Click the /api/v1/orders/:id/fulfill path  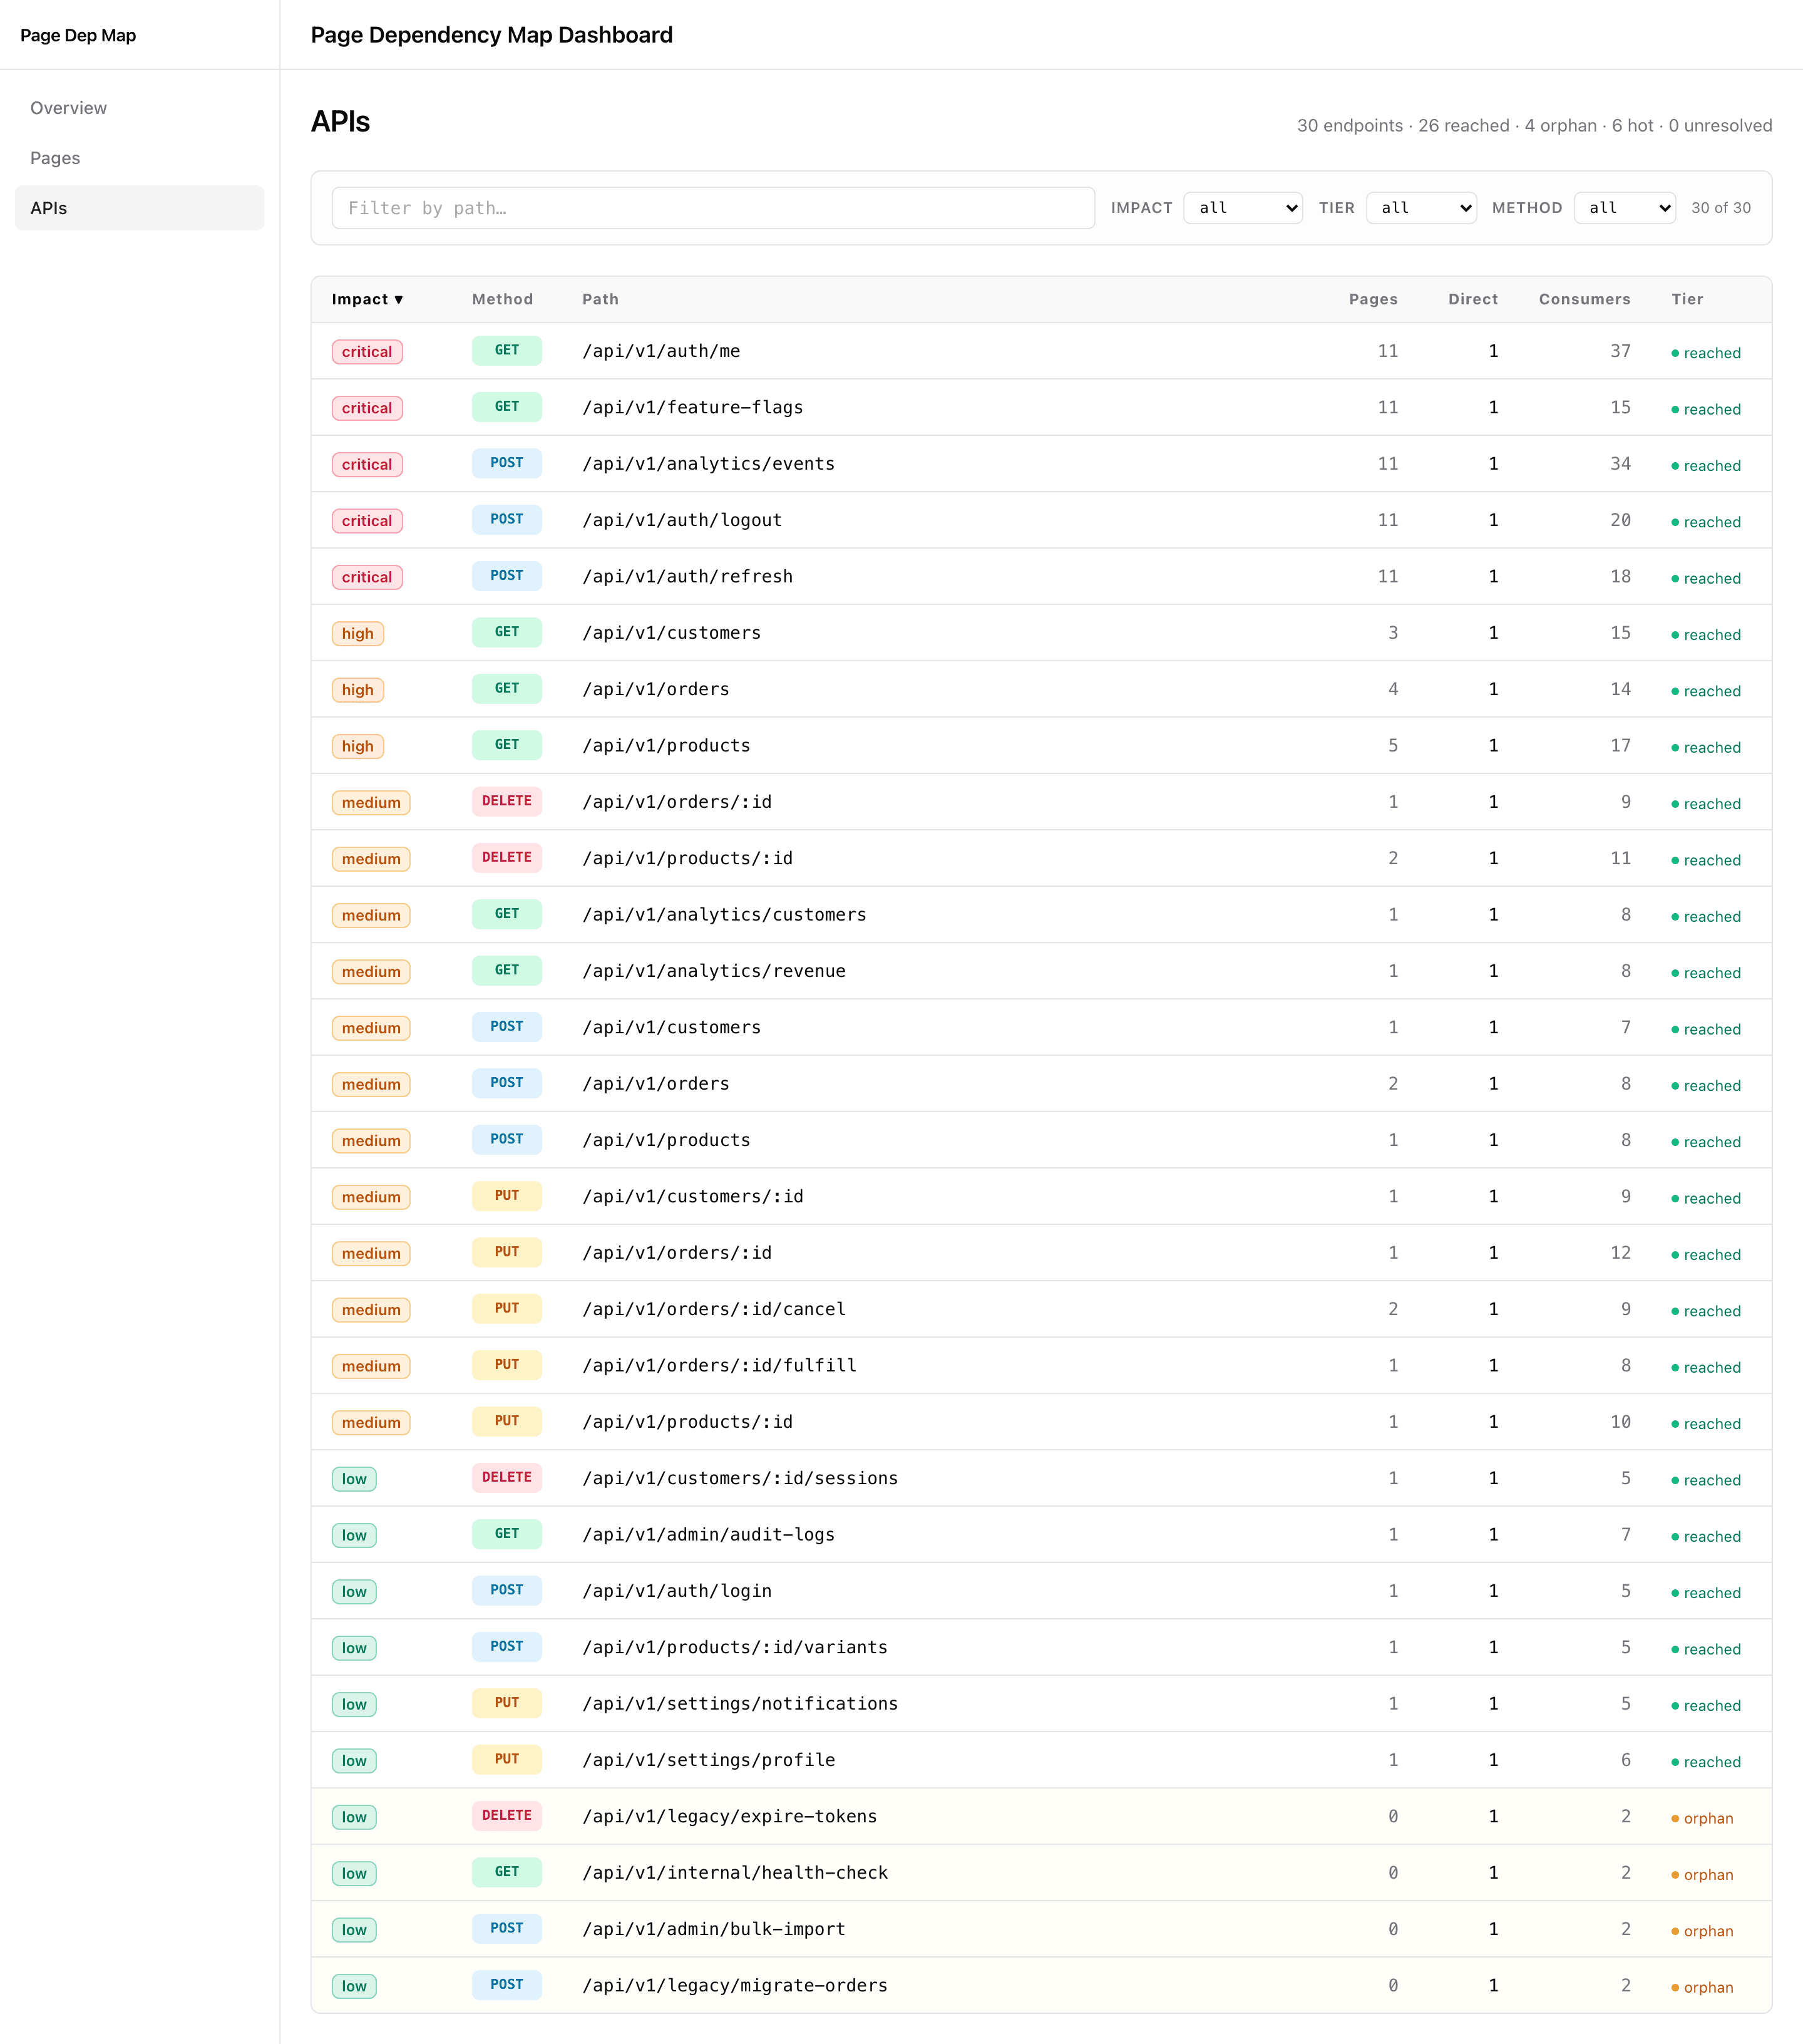click(x=719, y=1365)
